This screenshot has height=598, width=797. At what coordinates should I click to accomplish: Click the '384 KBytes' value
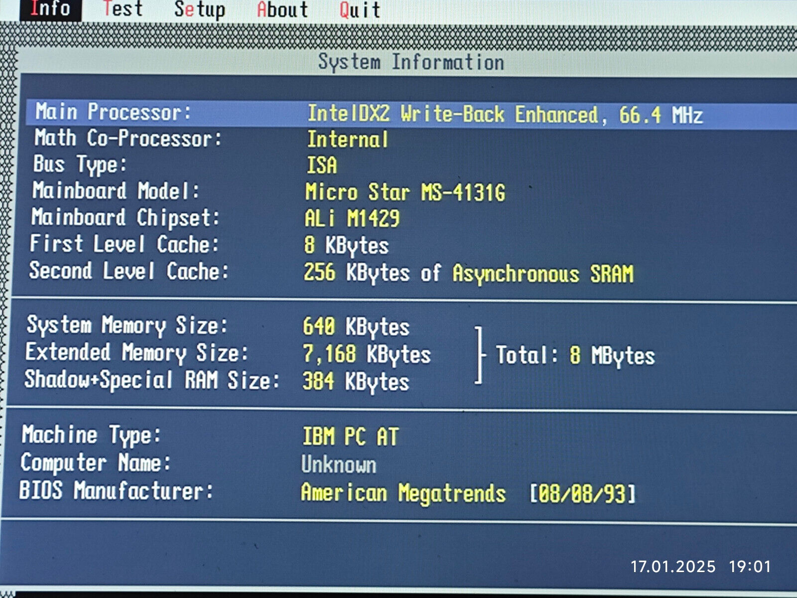tap(356, 382)
